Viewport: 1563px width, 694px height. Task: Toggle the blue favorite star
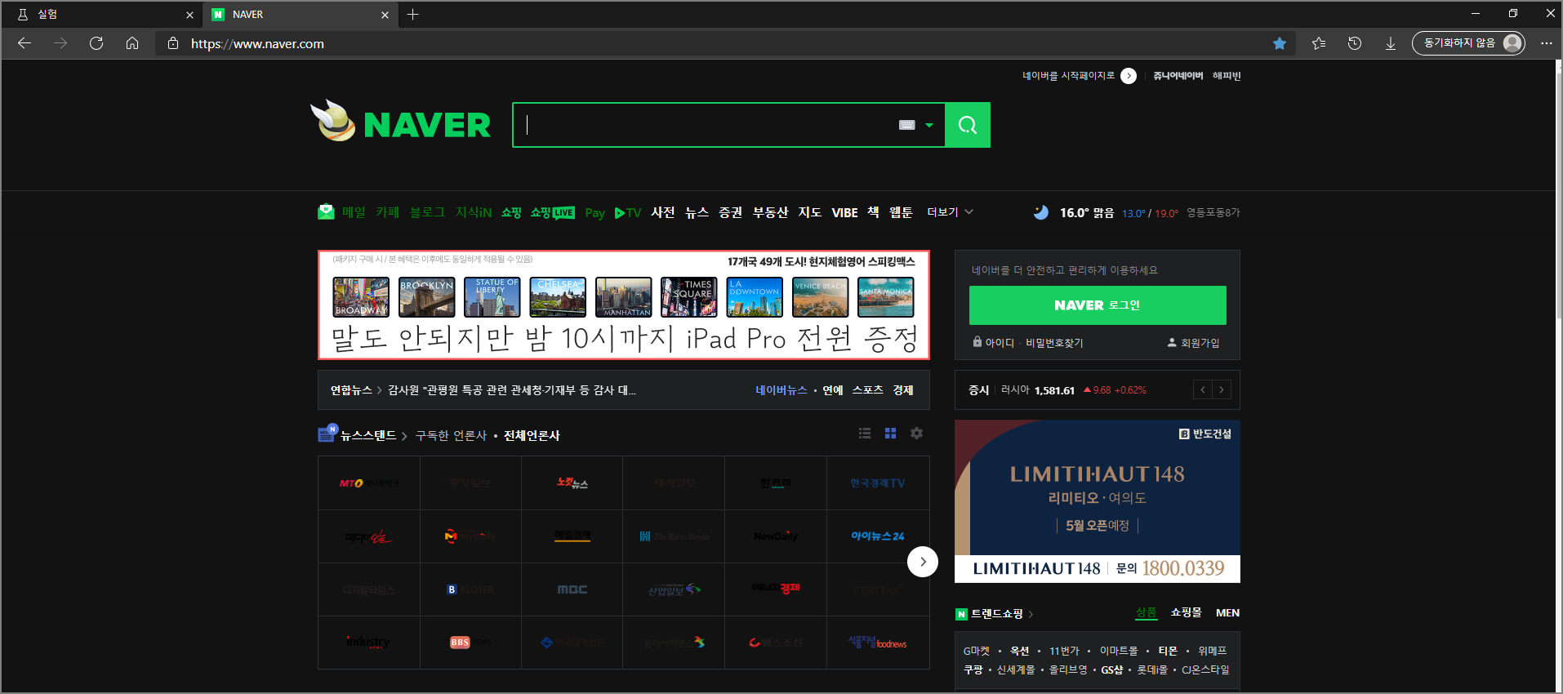point(1280,43)
